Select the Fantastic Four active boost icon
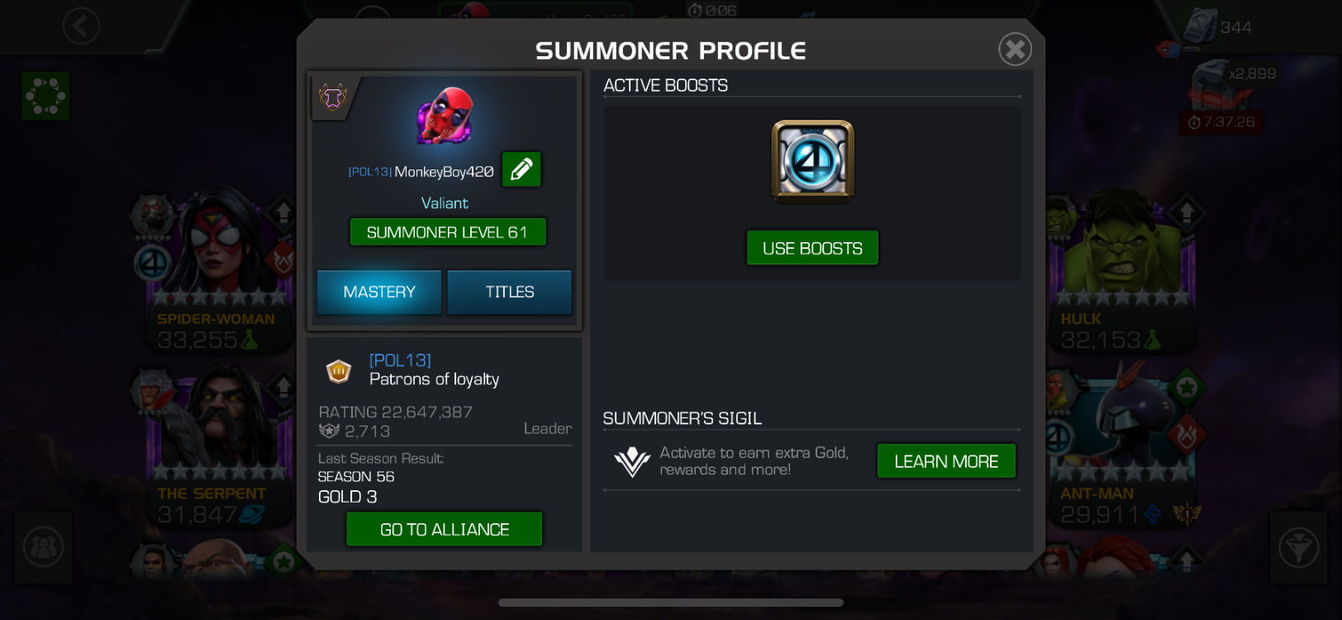 pyautogui.click(x=812, y=161)
